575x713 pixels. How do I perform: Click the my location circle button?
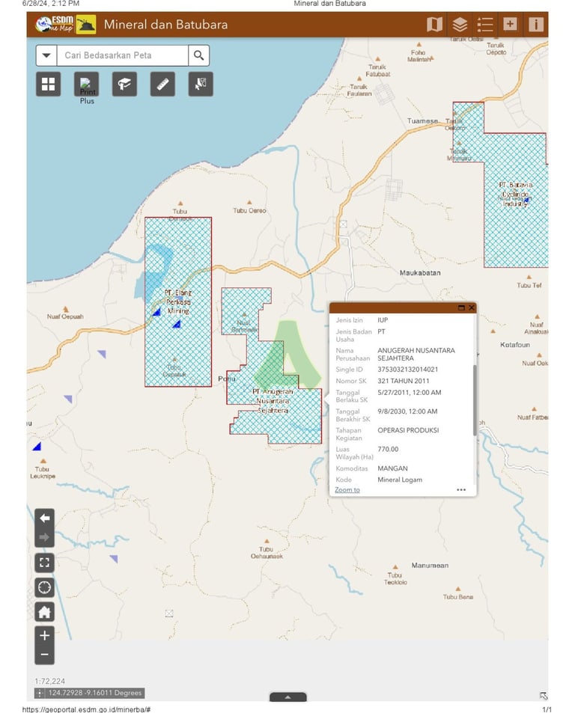45,587
